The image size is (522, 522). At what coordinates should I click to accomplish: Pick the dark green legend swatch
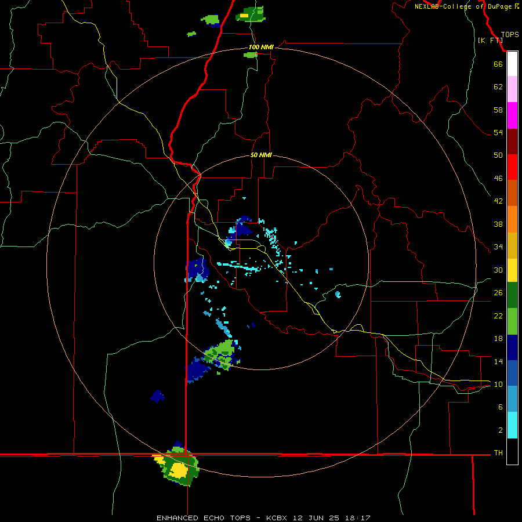pos(512,295)
